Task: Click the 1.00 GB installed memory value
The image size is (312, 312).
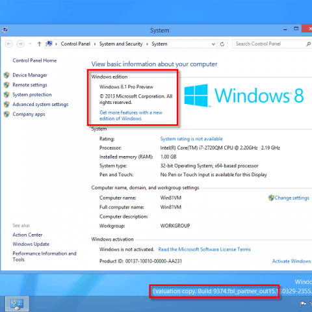Action: click(x=168, y=157)
